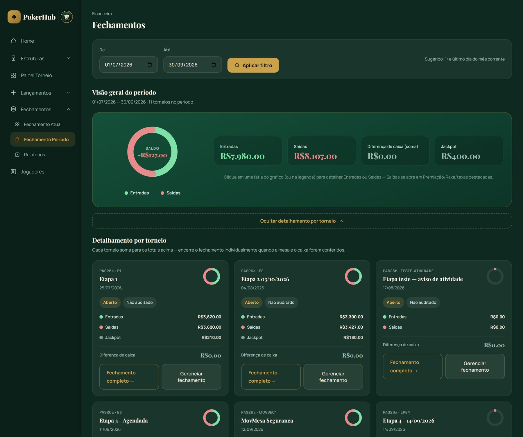523x437 pixels.
Task: Click Gerenciar fechamento for Etapa teste
Action: (475, 366)
